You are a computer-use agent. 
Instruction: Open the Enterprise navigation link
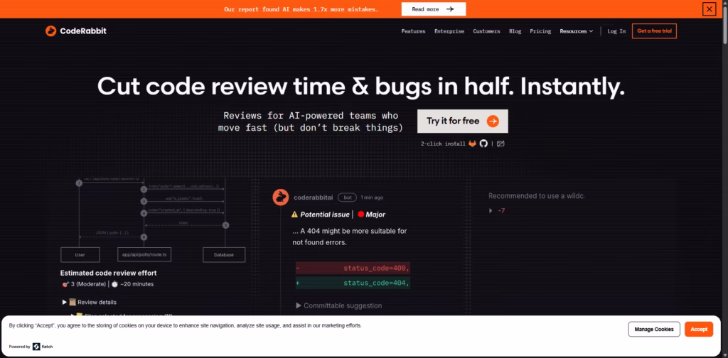pos(449,31)
